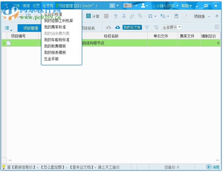This screenshot has height=172, width=223.
Task: Select 我的车船税标准 menu entry
Action: 57,40
